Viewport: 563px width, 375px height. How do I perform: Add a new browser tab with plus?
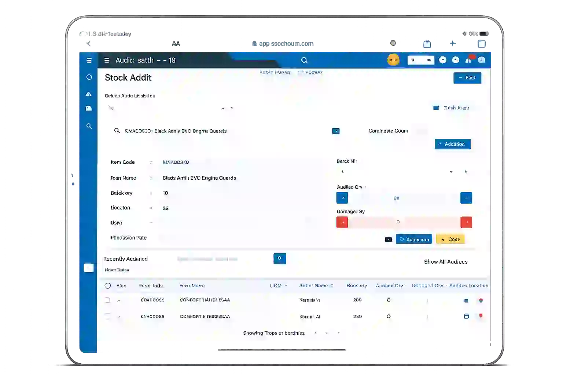click(x=453, y=43)
